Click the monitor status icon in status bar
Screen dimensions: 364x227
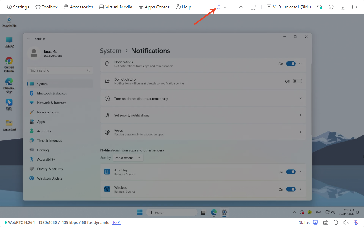(315, 222)
